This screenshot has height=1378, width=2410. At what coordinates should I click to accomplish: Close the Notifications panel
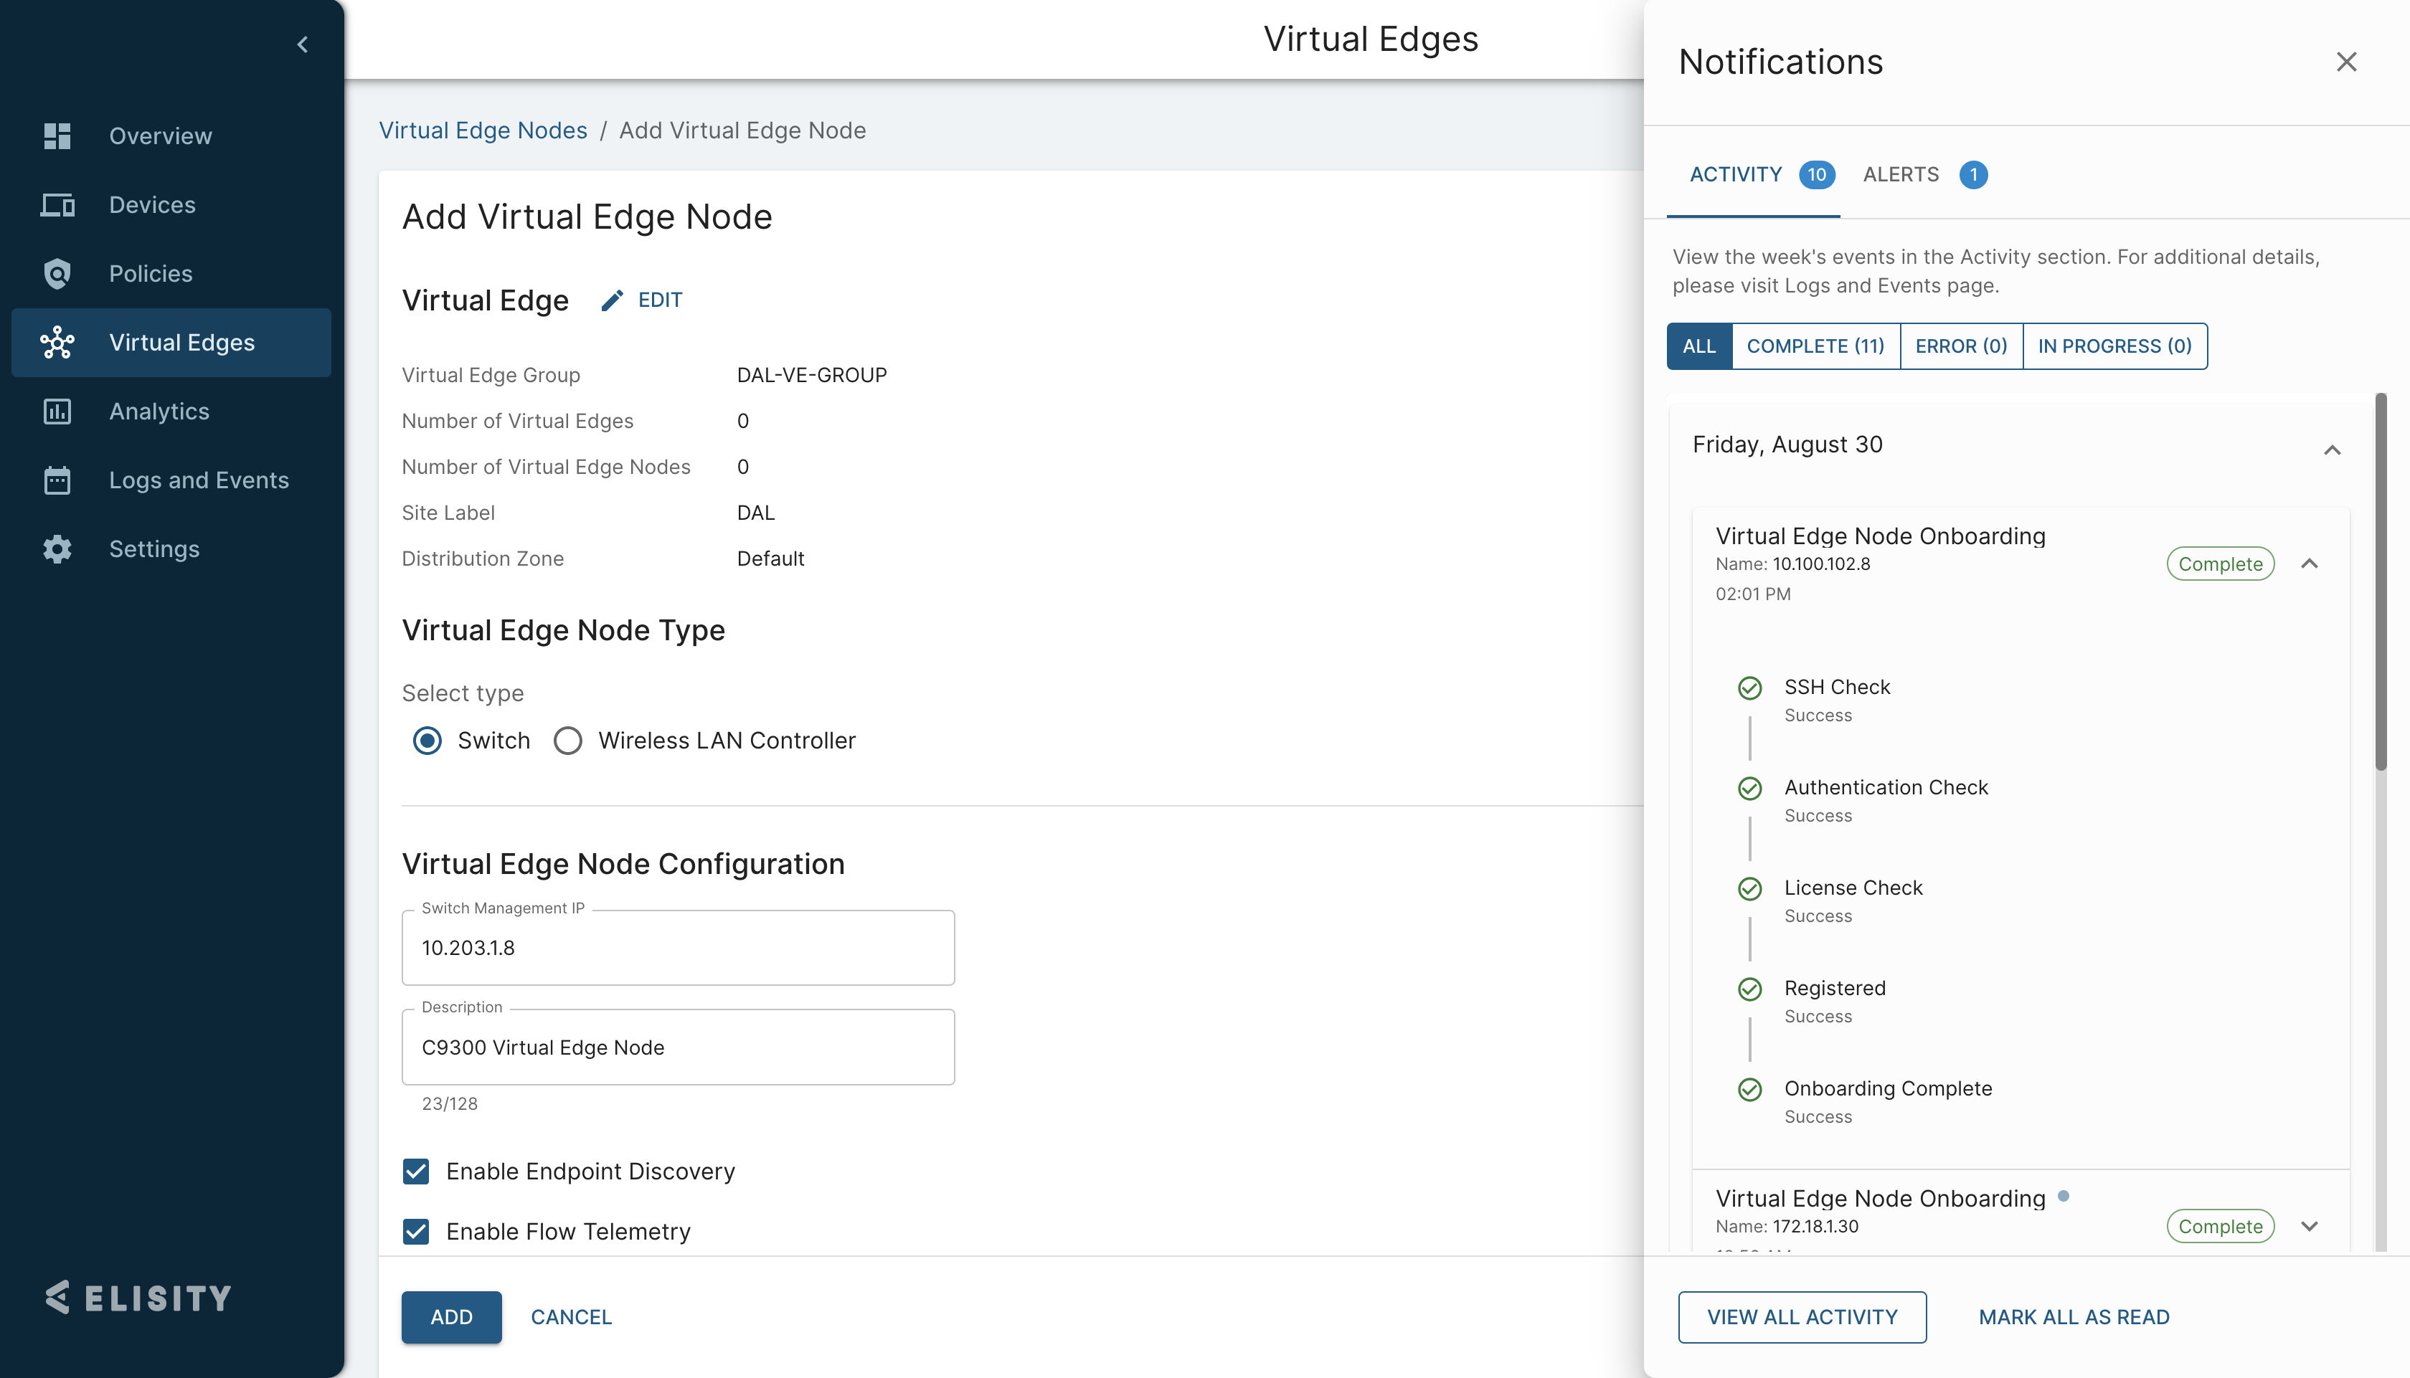(x=2345, y=62)
